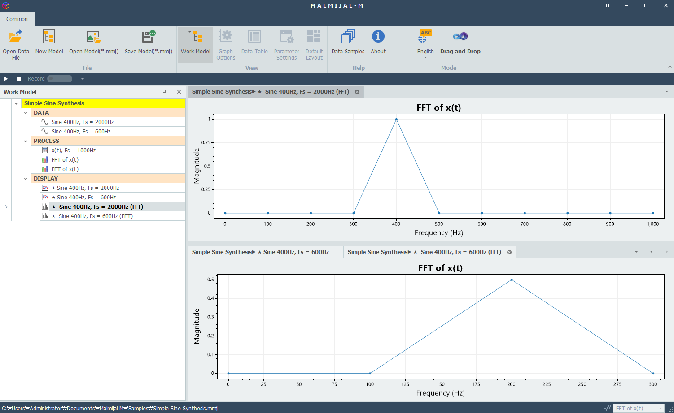Collapse the ribbon with the caret

coord(670,67)
